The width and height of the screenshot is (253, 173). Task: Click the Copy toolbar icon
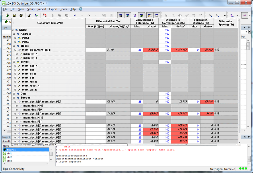tap(60, 15)
